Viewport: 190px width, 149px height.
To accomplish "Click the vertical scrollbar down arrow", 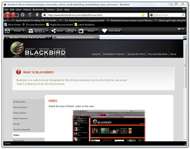I will click(x=185, y=139).
